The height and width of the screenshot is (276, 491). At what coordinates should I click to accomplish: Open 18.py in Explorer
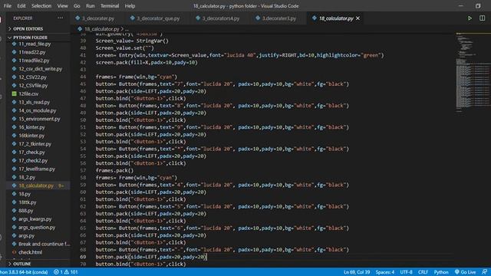click(25, 194)
